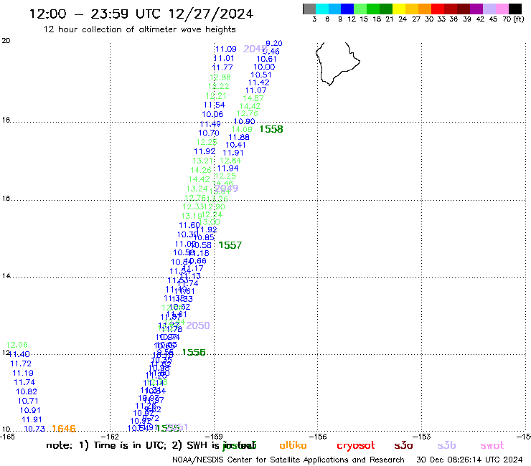Click 'NOAA/NESDIS Center for Satellite Applications and Research'
Image resolution: width=531 pixels, height=466 pixels.
(x=288, y=460)
